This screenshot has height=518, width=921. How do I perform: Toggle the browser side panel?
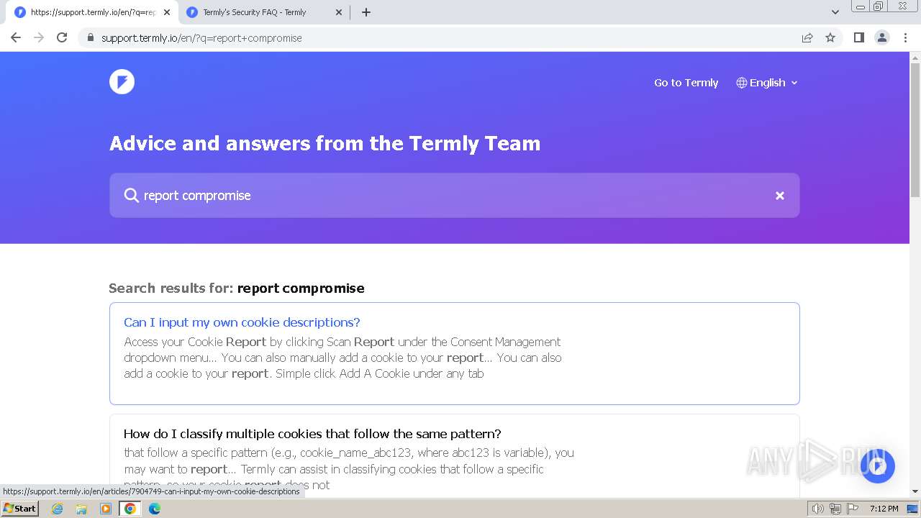click(x=858, y=37)
